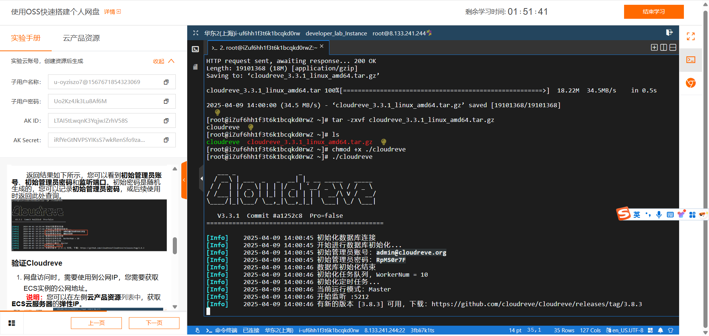Click the GitHub releases URL in terminal
709x336 pixels.
537,304
